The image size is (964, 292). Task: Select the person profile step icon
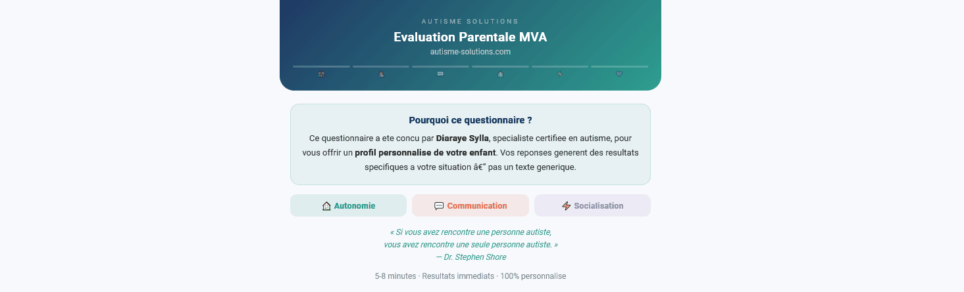(x=381, y=74)
